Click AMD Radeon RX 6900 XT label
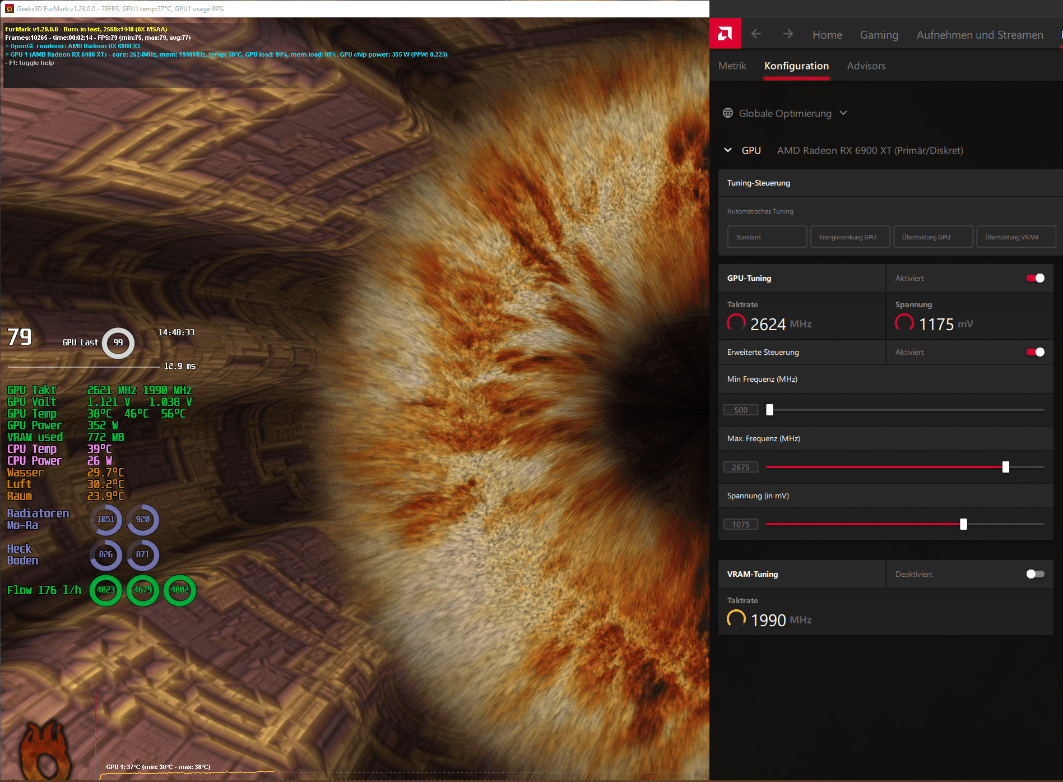 tap(870, 150)
